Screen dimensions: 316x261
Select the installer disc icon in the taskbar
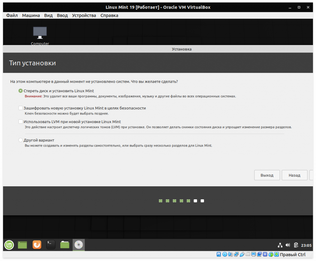pyautogui.click(x=79, y=245)
